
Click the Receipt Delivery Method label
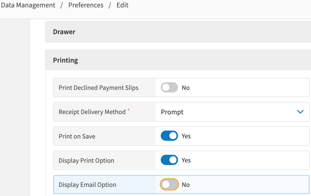92,112
